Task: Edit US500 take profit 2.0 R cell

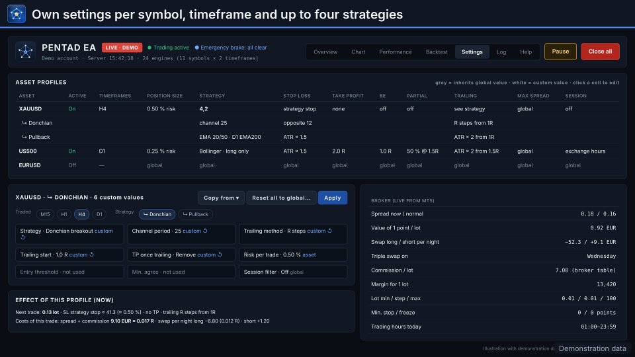Action: [339, 151]
